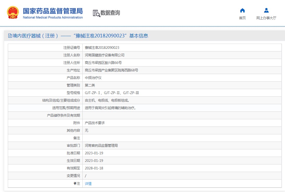Click the 网上办事大厅 text link
The image size is (285, 192).
click(266, 18)
